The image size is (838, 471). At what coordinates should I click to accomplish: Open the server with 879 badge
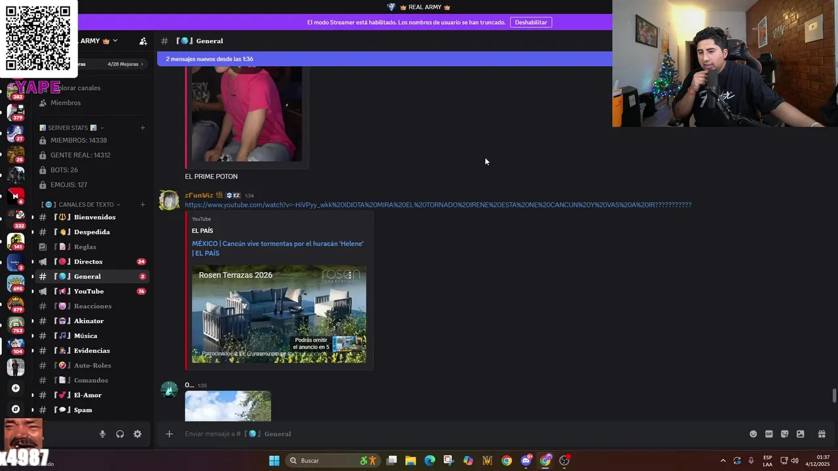coord(16,304)
